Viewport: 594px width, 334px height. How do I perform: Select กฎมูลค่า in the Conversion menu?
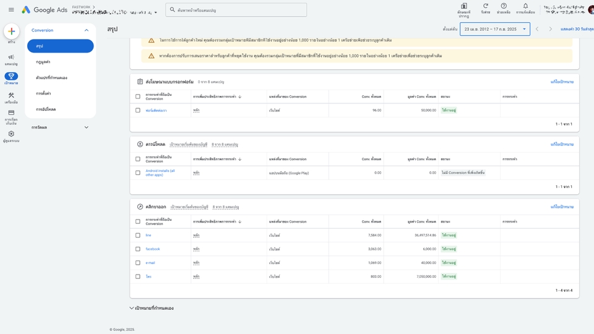pos(43,62)
